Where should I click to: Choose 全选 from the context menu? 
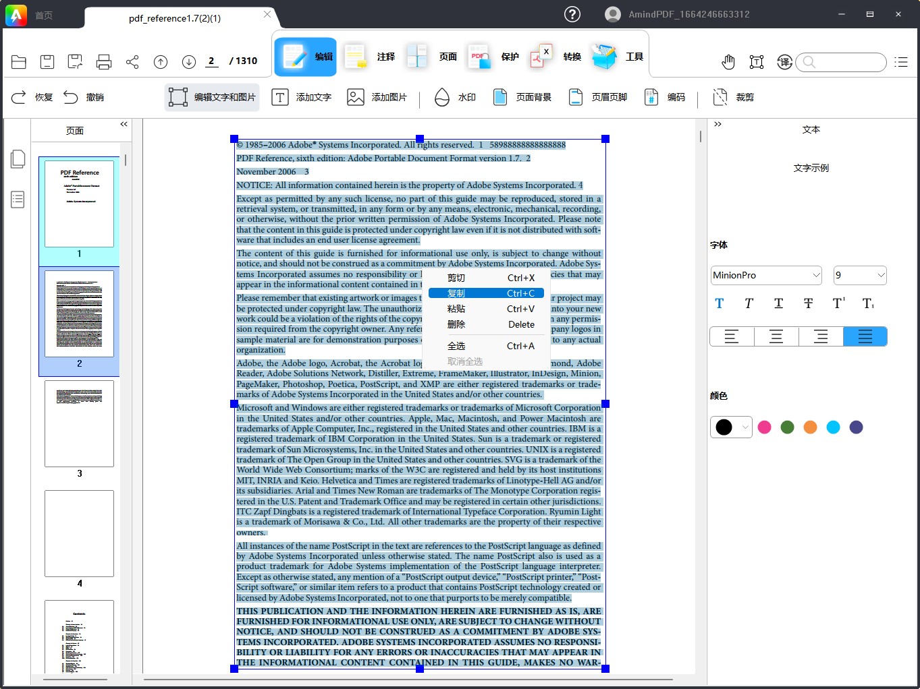(x=486, y=346)
